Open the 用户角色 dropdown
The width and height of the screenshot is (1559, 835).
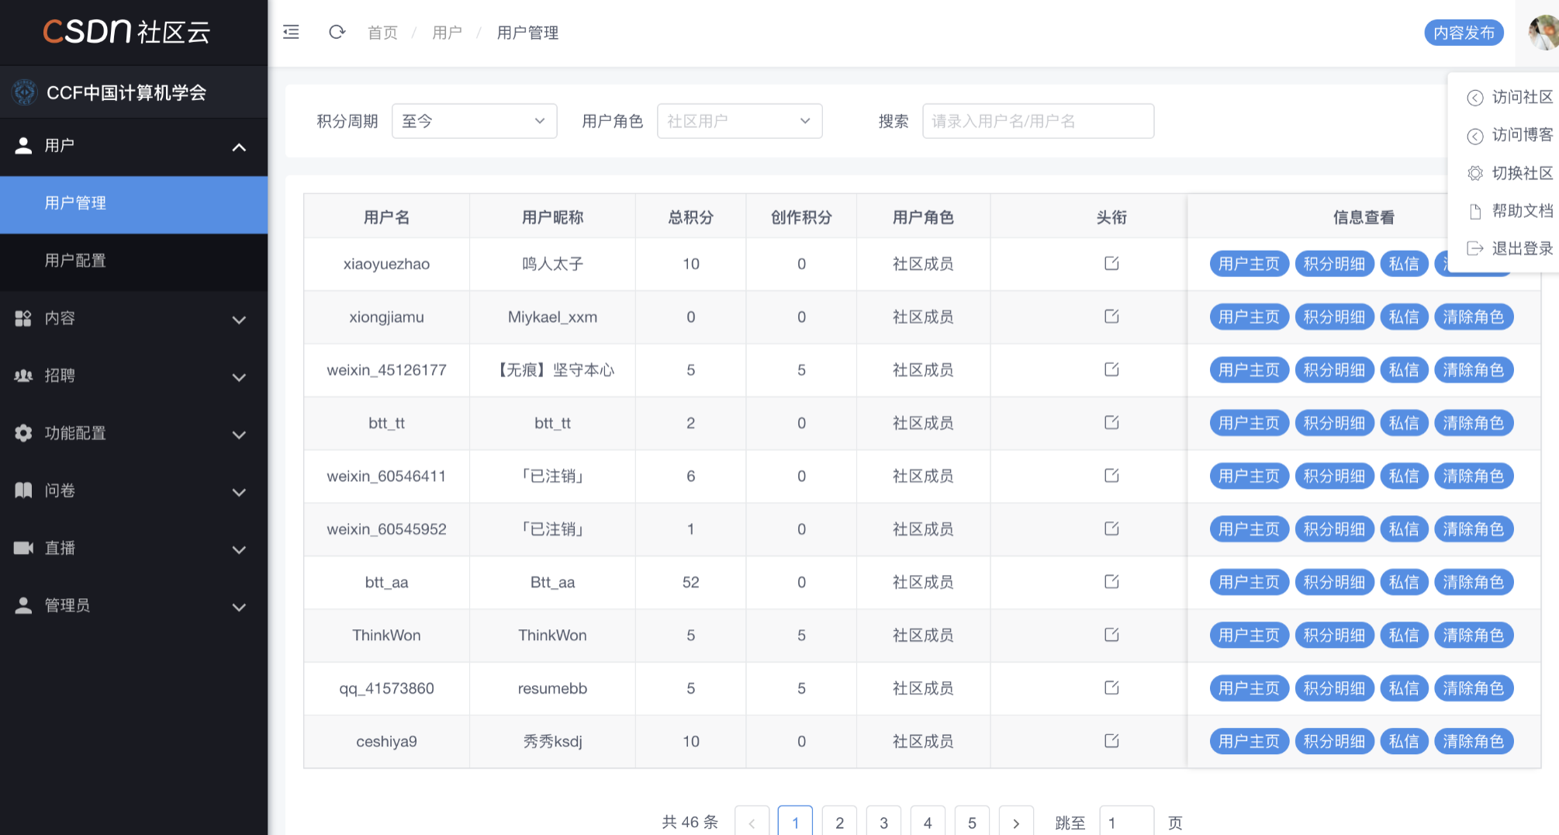point(739,121)
